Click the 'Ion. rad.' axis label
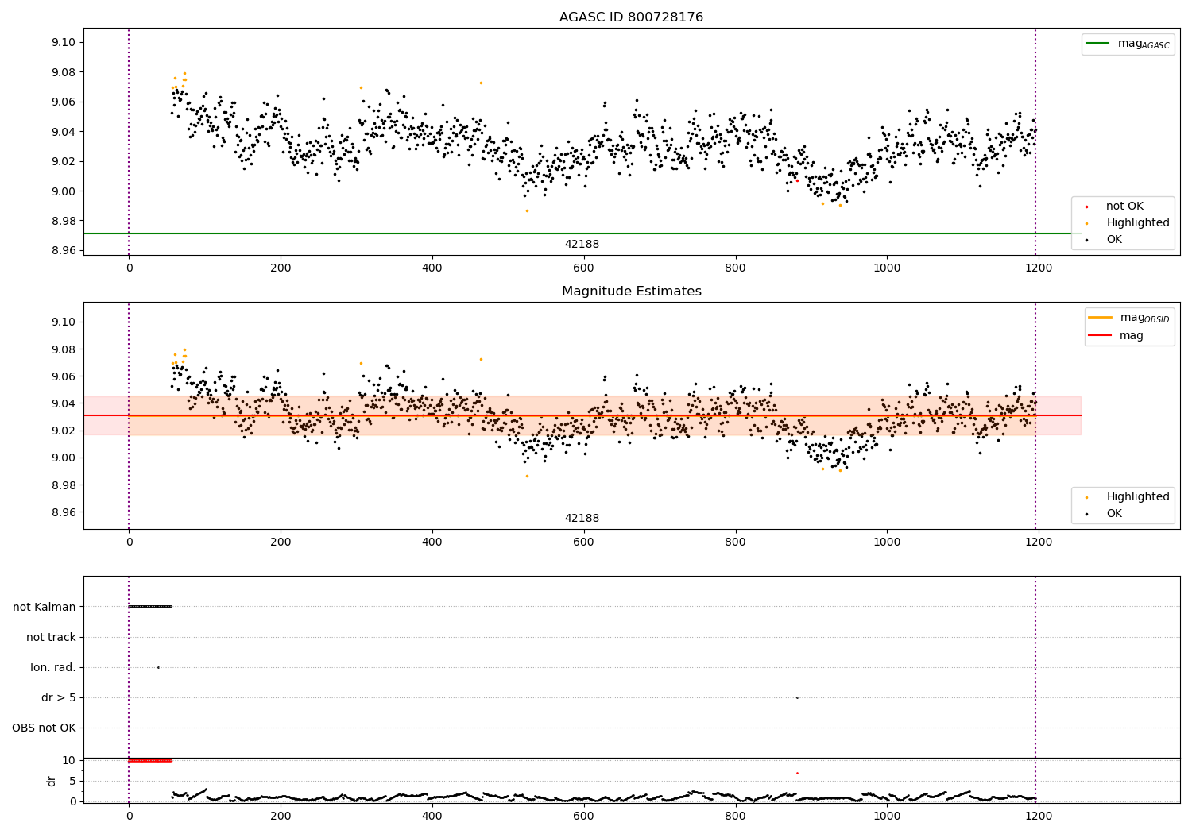The height and width of the screenshot is (834, 1192). point(52,667)
